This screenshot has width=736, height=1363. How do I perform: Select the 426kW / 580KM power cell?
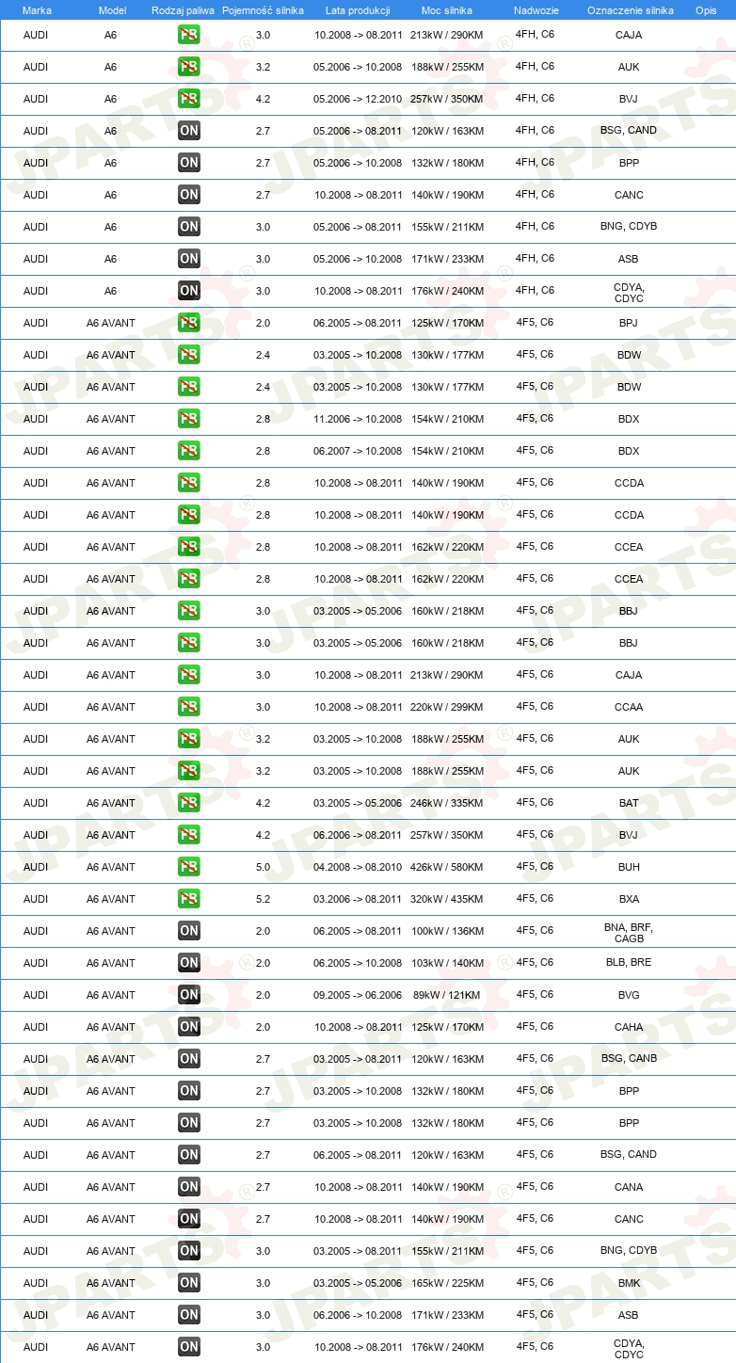coord(447,868)
